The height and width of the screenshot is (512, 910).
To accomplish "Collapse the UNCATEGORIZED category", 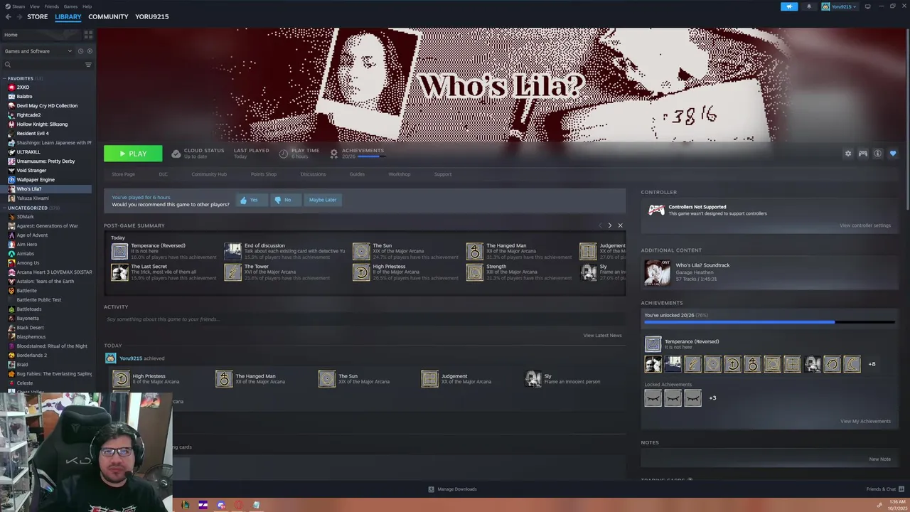I will point(4,208).
